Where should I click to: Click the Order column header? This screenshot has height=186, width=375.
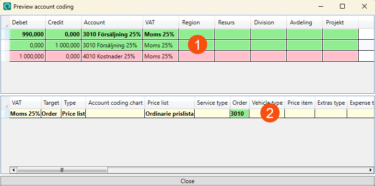click(240, 103)
